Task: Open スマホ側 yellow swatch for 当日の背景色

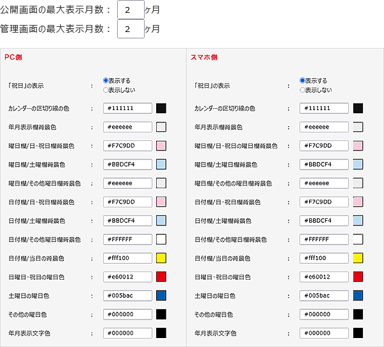Action: [358, 259]
